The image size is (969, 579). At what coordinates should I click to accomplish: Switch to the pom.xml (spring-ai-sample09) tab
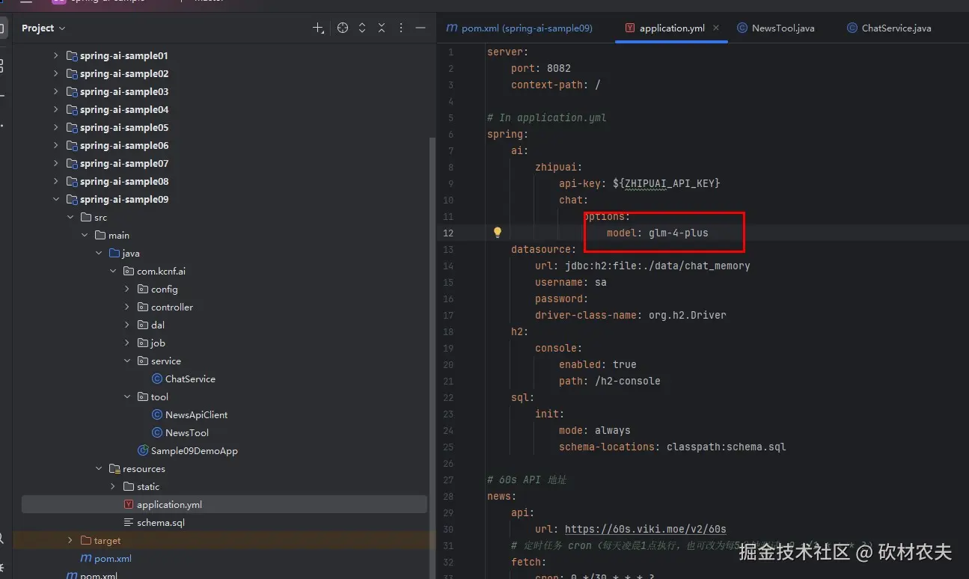point(519,28)
